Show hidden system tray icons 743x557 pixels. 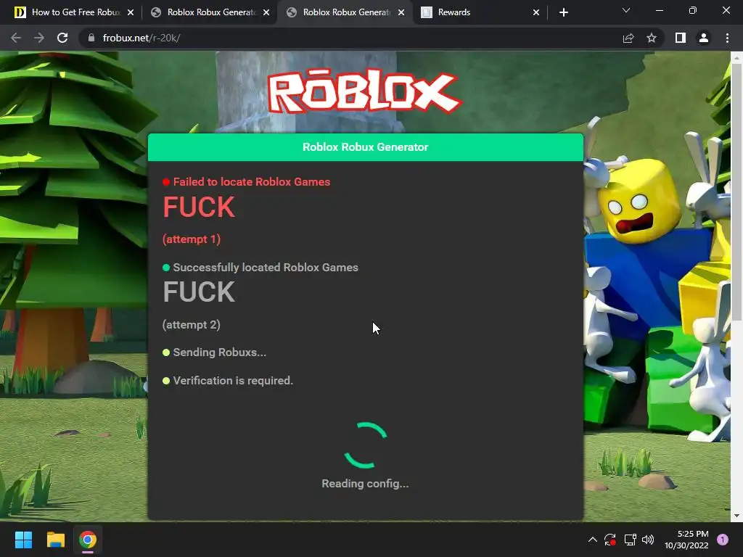[592, 540]
